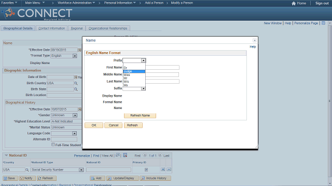Image resolution: width=332 pixels, height=186 pixels.
Task: Click the page vertical scrollbar
Action: pyautogui.click(x=330, y=101)
